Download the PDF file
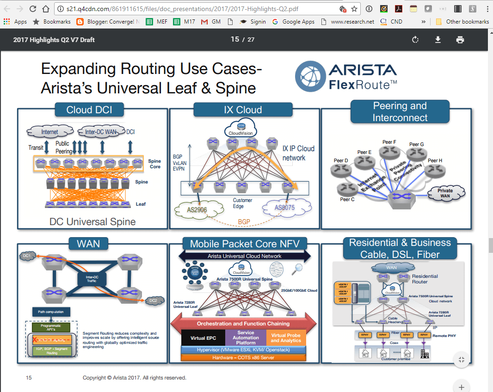The width and height of the screenshot is (493, 392). [438, 40]
